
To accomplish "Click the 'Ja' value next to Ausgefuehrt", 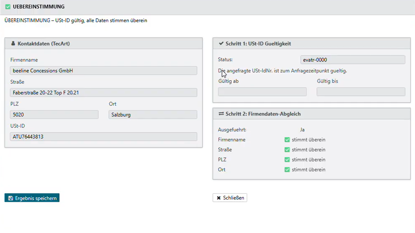I will 302,130.
